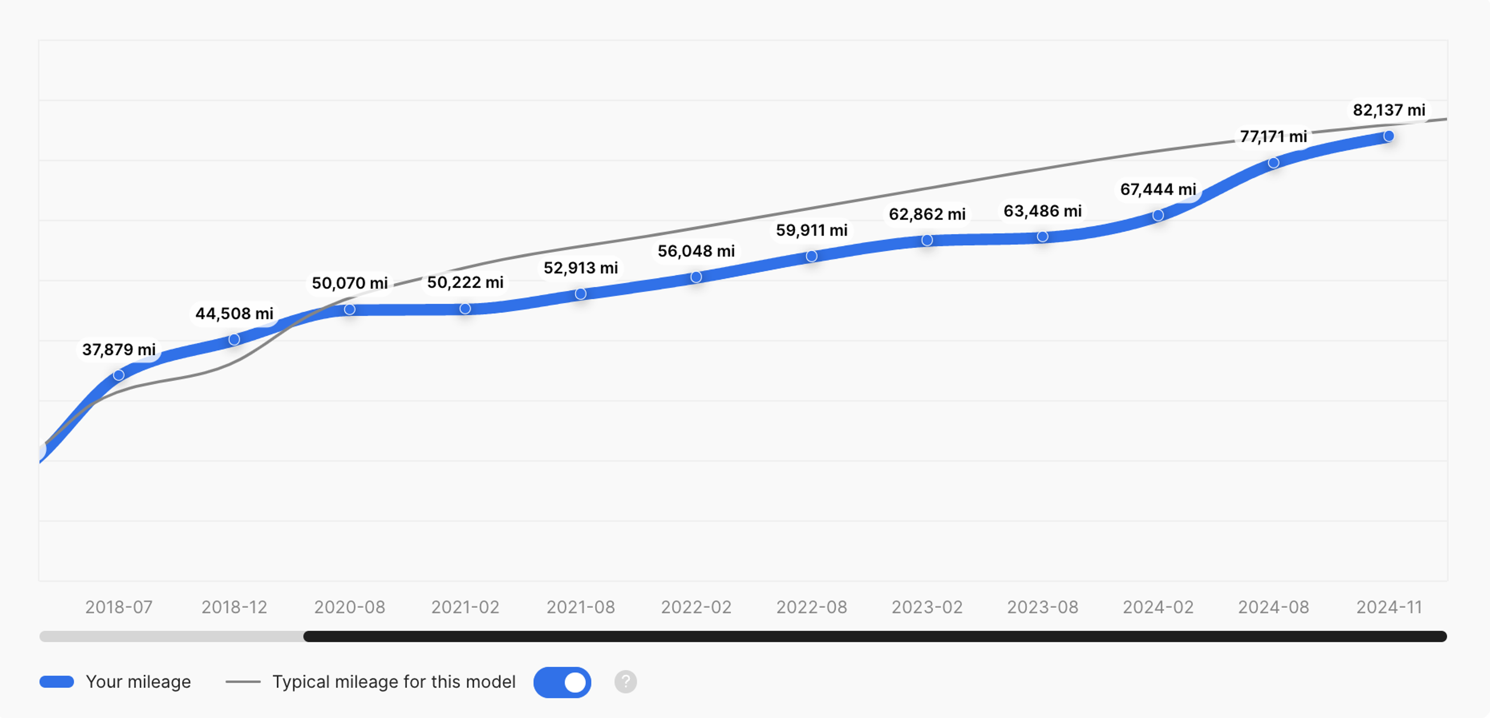Select the 77,171 mi data point marker

coord(1273,163)
